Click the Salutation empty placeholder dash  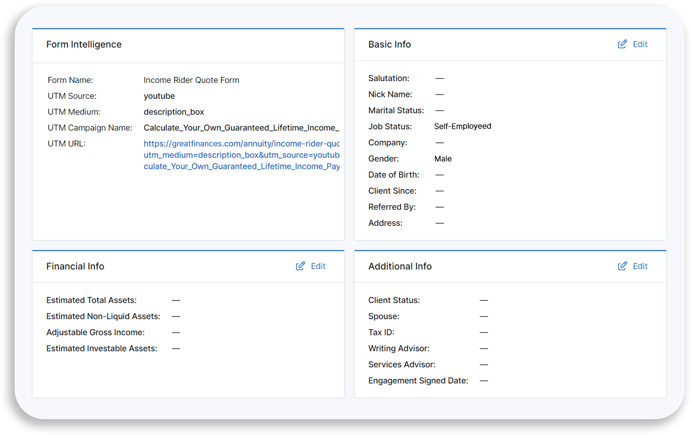440,78
